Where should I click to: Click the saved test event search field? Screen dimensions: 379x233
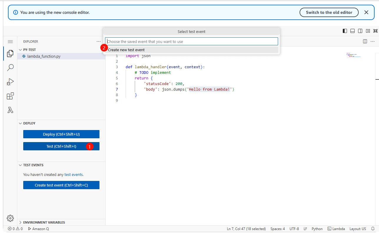click(191, 41)
